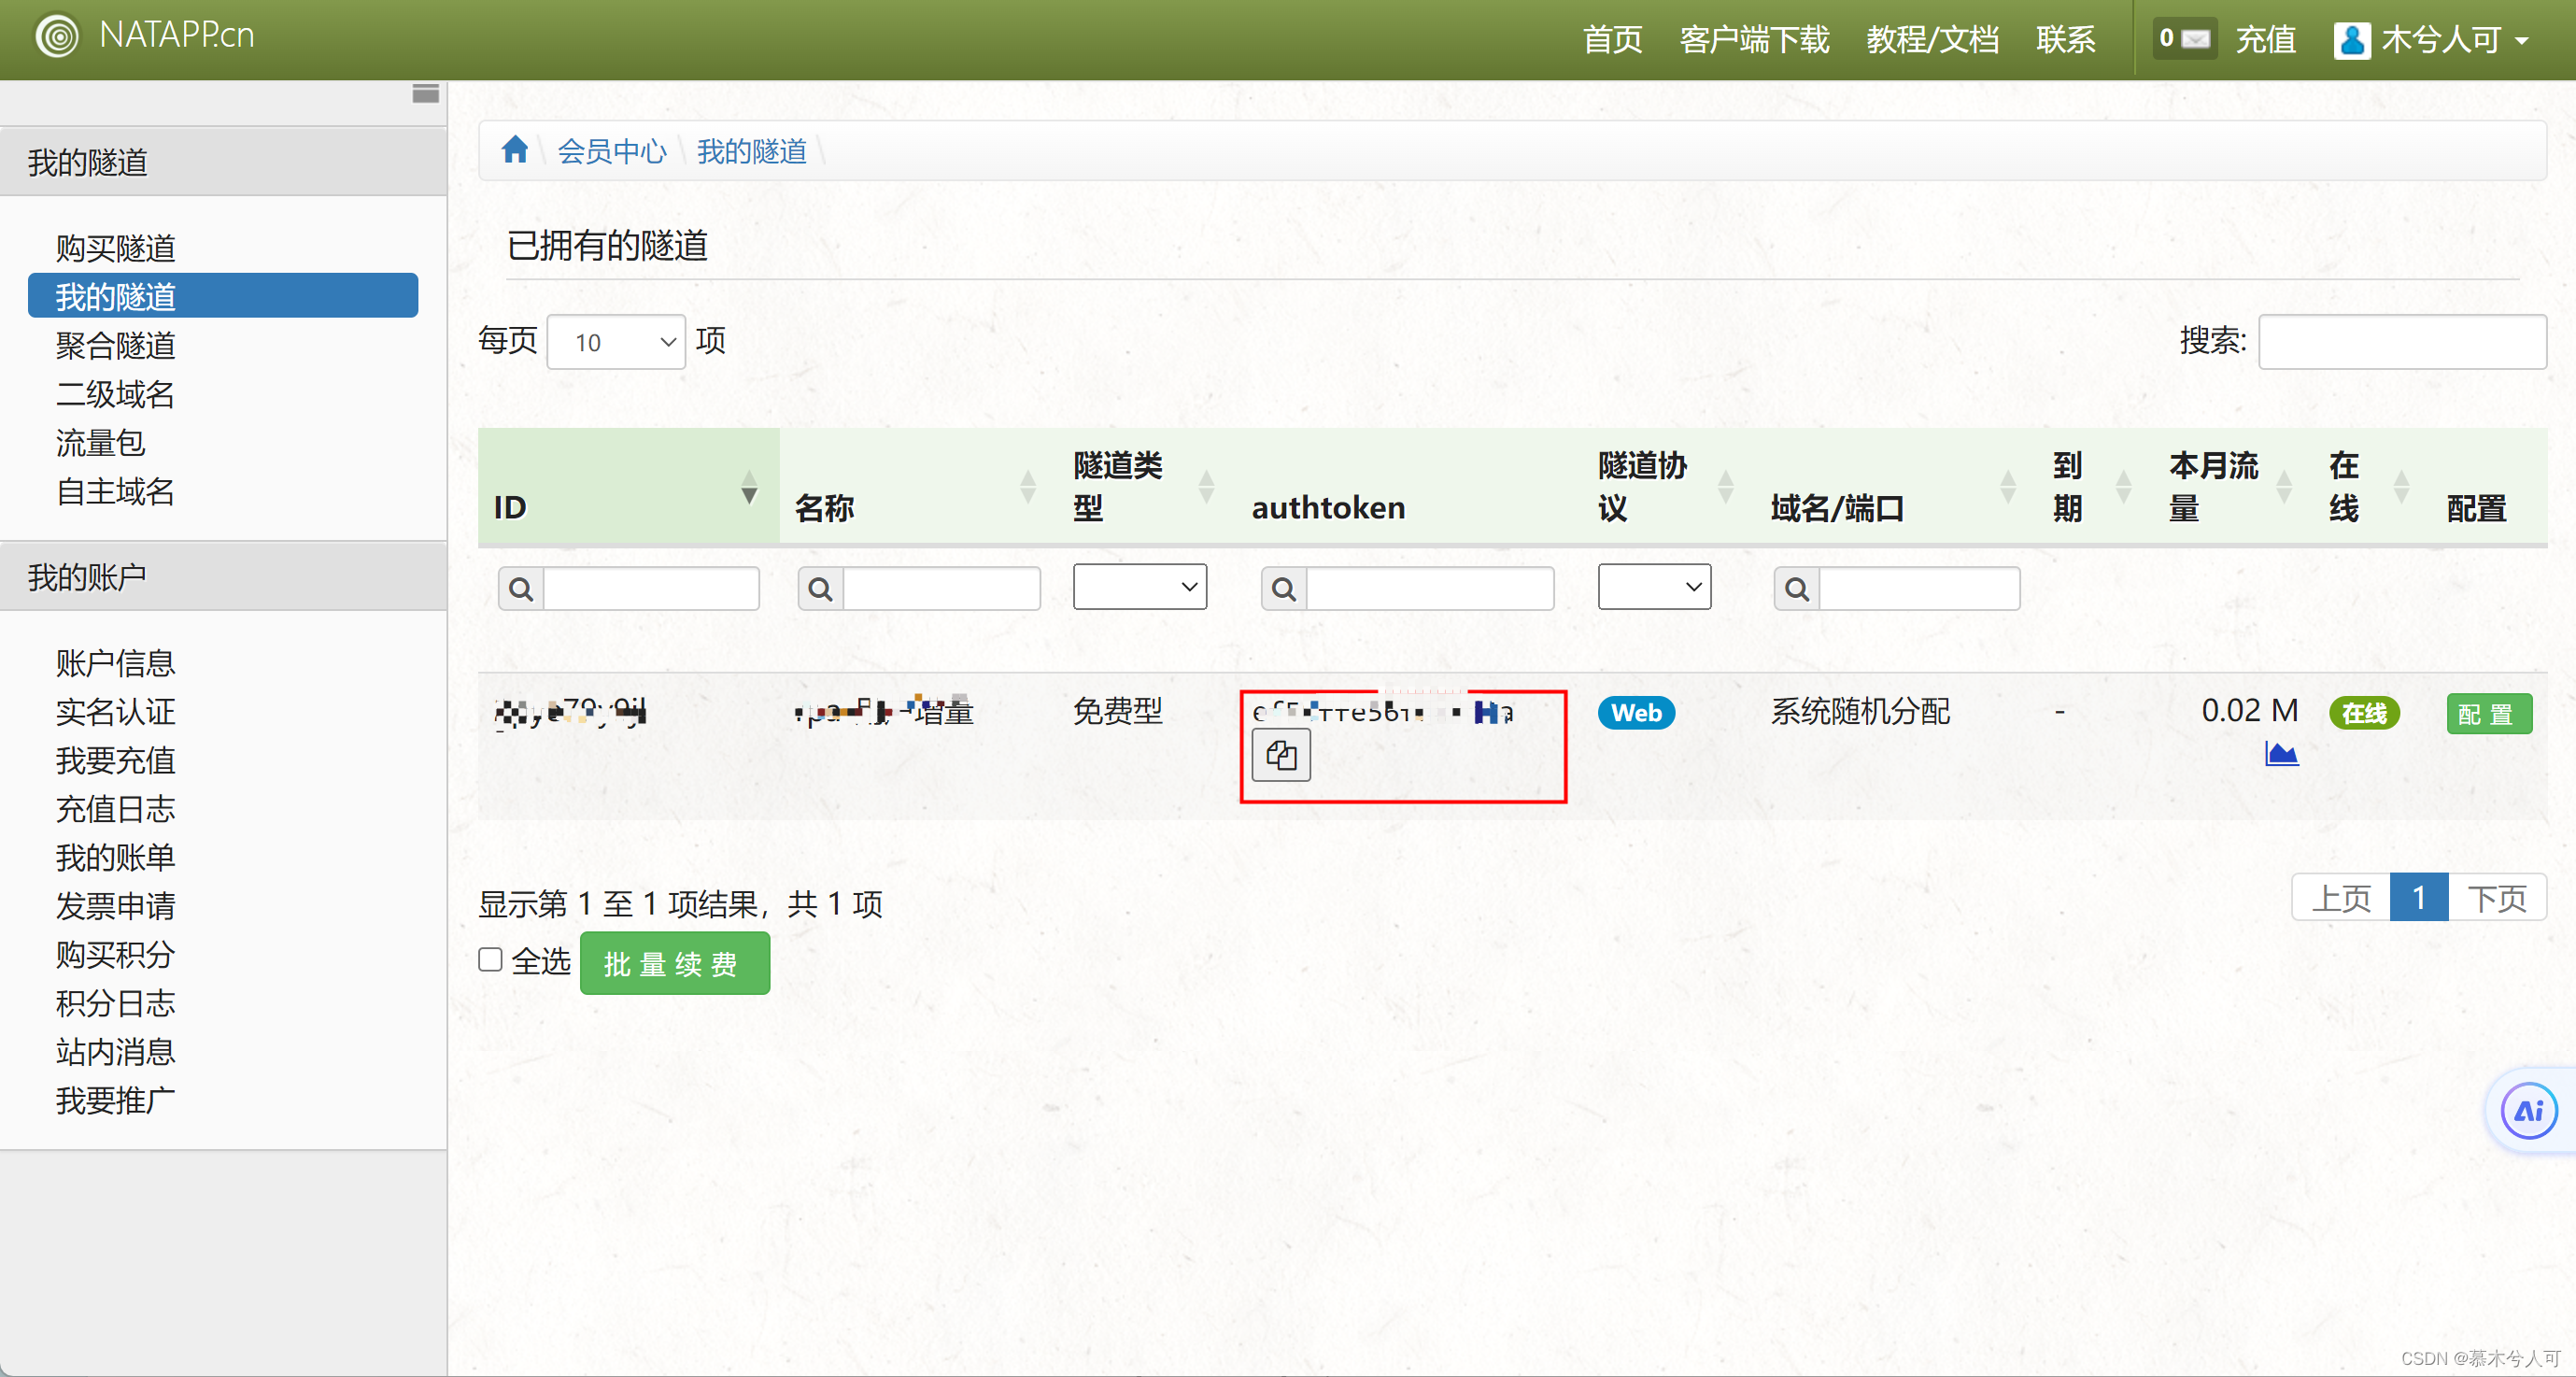
Task: Sort by the 在线 column arrows
Action: click(2401, 487)
